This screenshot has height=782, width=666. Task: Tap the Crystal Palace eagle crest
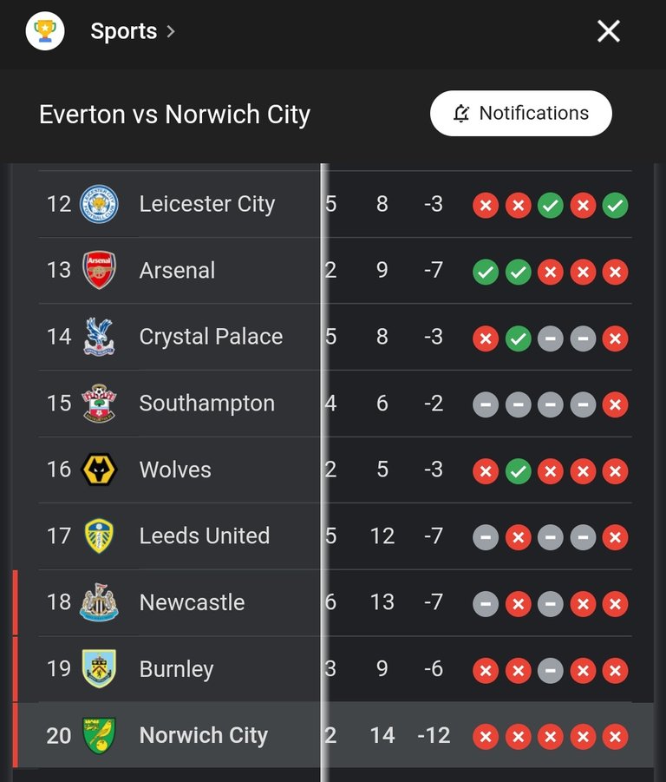(x=99, y=337)
